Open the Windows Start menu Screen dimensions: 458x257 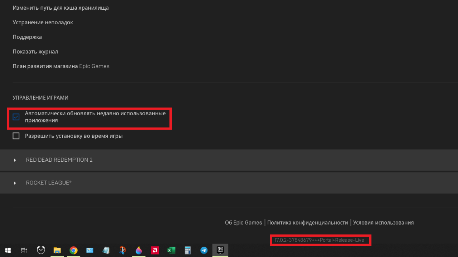click(x=8, y=251)
